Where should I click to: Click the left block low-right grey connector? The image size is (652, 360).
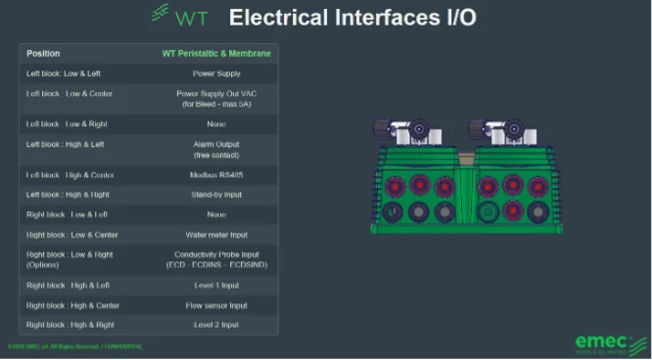click(444, 211)
